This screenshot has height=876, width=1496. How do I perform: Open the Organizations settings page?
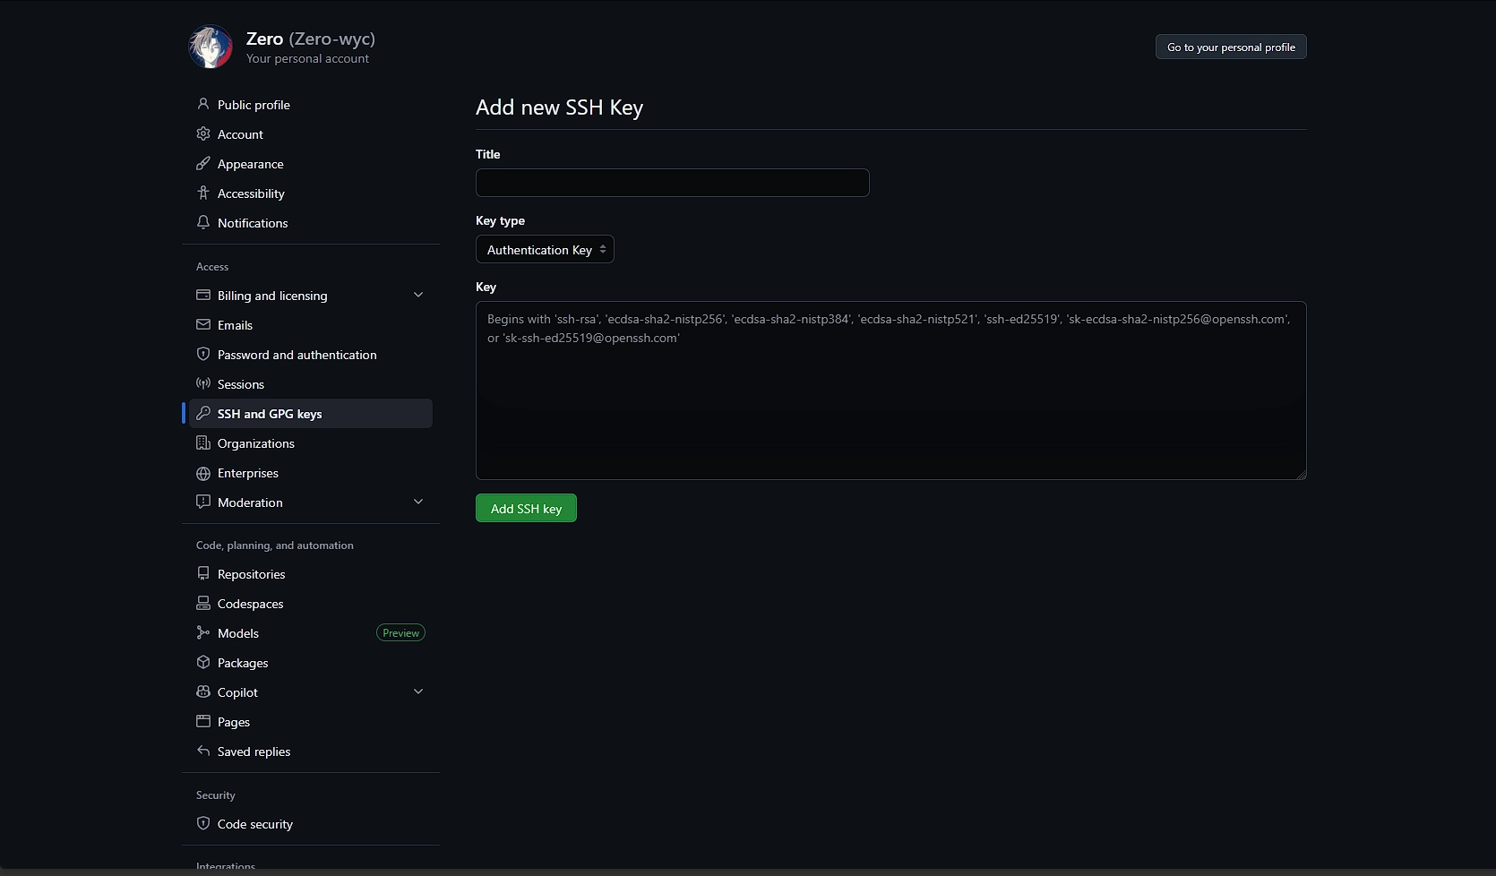pyautogui.click(x=255, y=443)
